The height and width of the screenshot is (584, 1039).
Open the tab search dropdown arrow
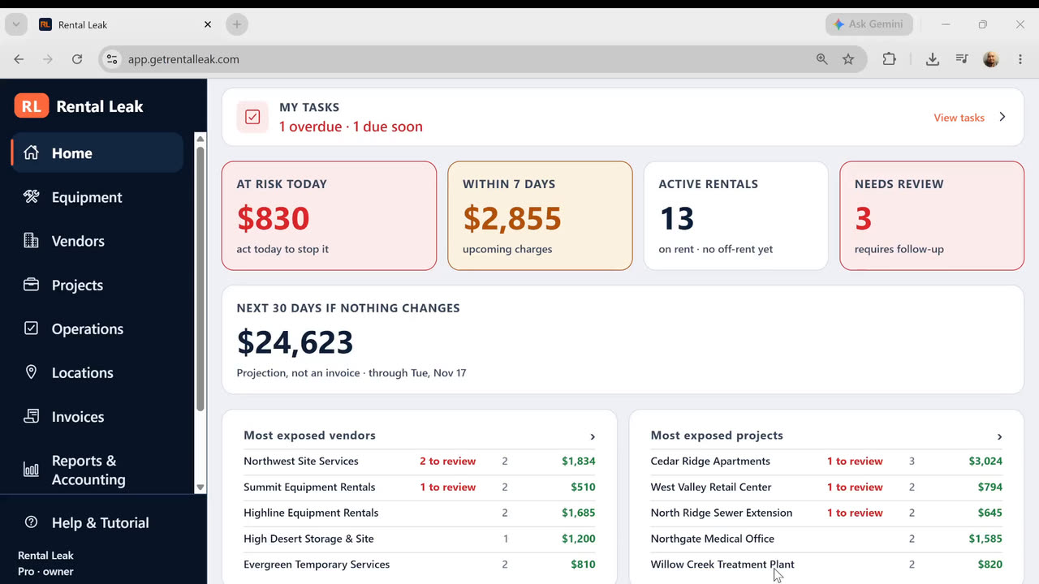16,24
